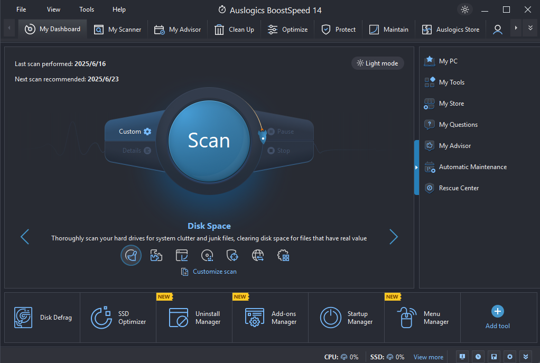Open the Help menu
The height and width of the screenshot is (363, 540).
(x=119, y=10)
